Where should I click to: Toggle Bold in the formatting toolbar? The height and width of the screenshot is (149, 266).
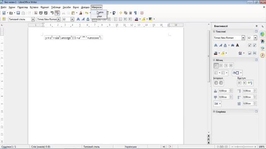tap(78, 19)
